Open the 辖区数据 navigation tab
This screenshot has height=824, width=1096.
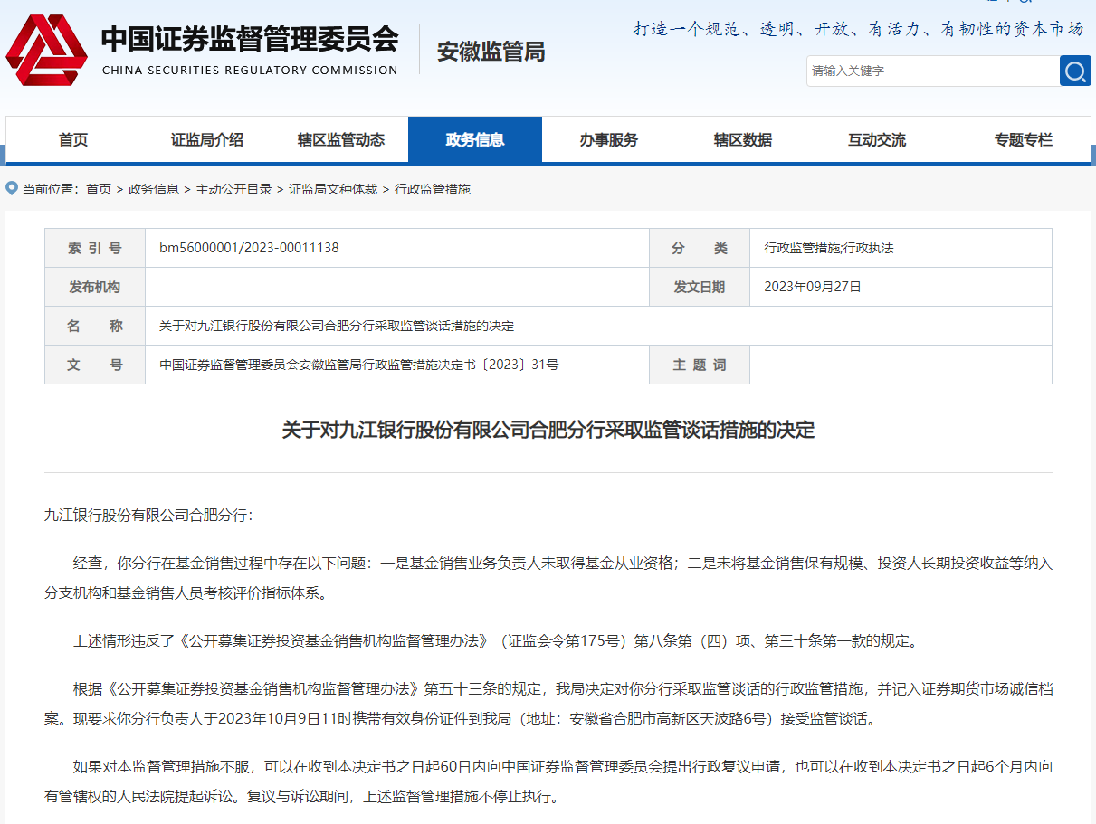click(x=743, y=139)
